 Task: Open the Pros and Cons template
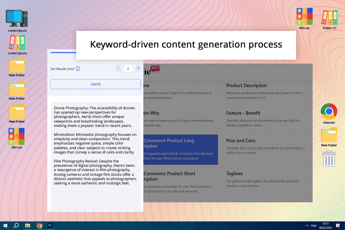(266, 146)
